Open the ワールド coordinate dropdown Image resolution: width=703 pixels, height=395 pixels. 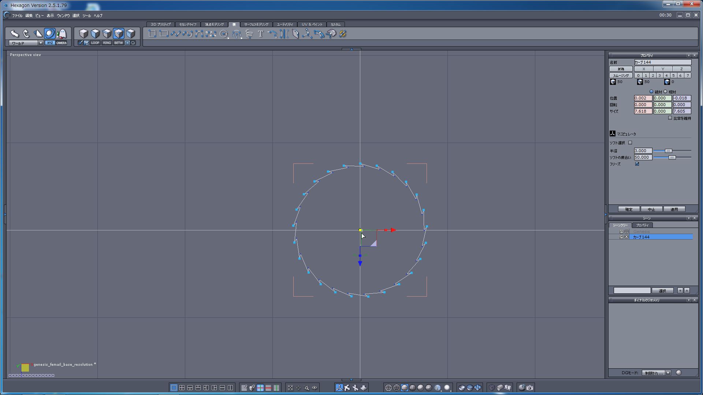(x=41, y=43)
